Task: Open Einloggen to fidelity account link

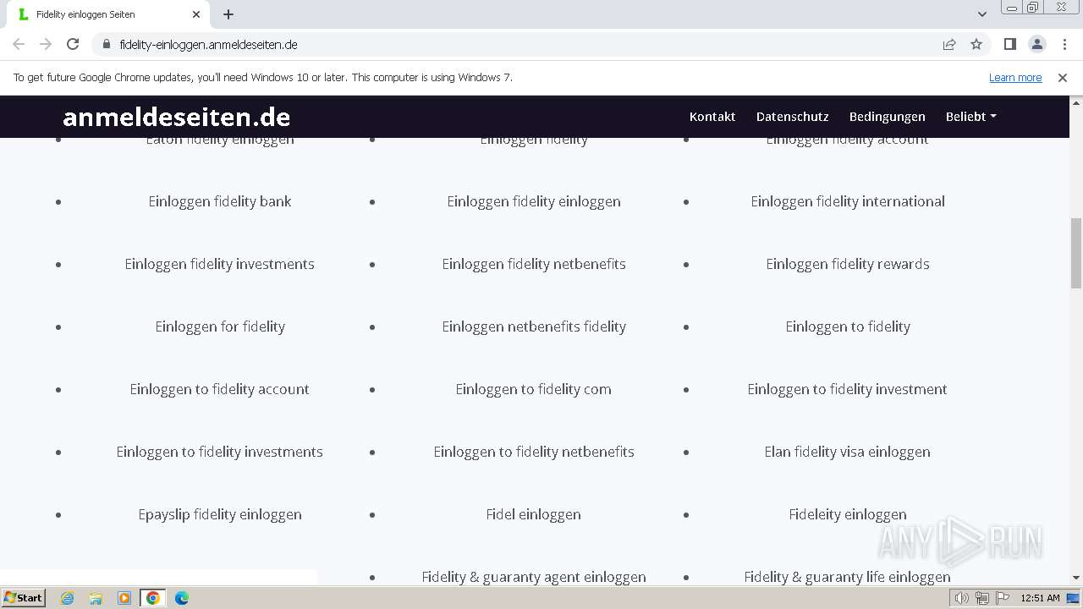Action: pyautogui.click(x=220, y=389)
